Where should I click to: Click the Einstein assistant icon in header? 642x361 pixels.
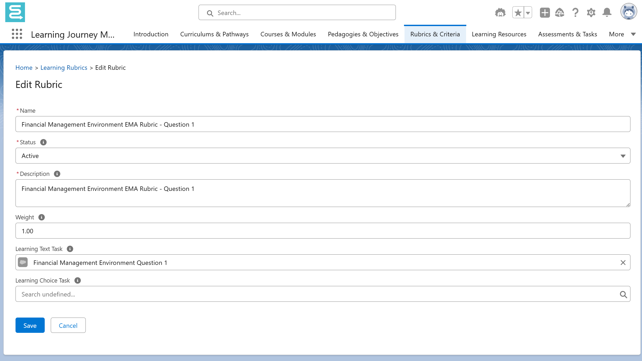(x=500, y=12)
